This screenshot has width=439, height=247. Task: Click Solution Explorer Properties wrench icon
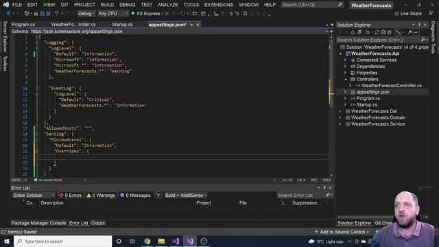pyautogui.click(x=410, y=32)
